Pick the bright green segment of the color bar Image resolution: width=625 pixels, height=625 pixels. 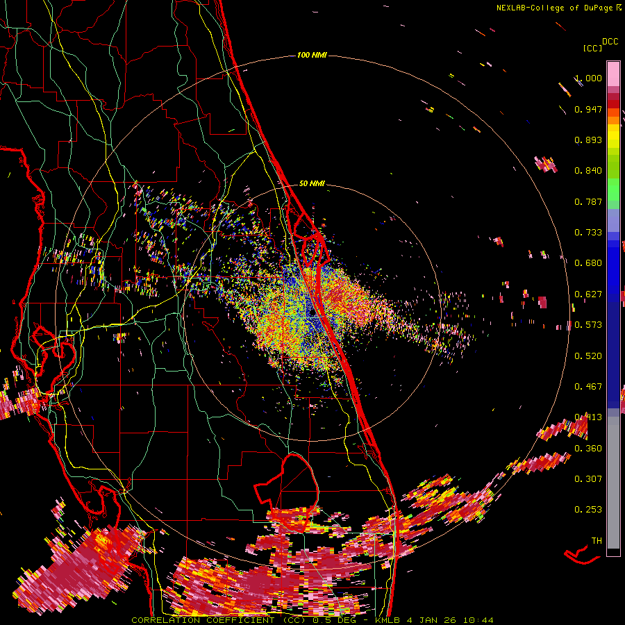(x=613, y=190)
